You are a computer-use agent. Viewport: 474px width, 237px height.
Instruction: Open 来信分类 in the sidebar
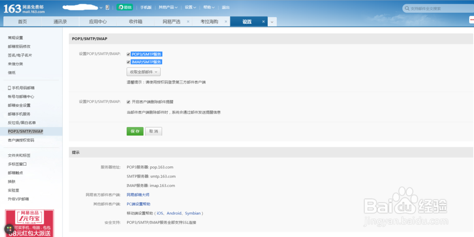coord(16,64)
